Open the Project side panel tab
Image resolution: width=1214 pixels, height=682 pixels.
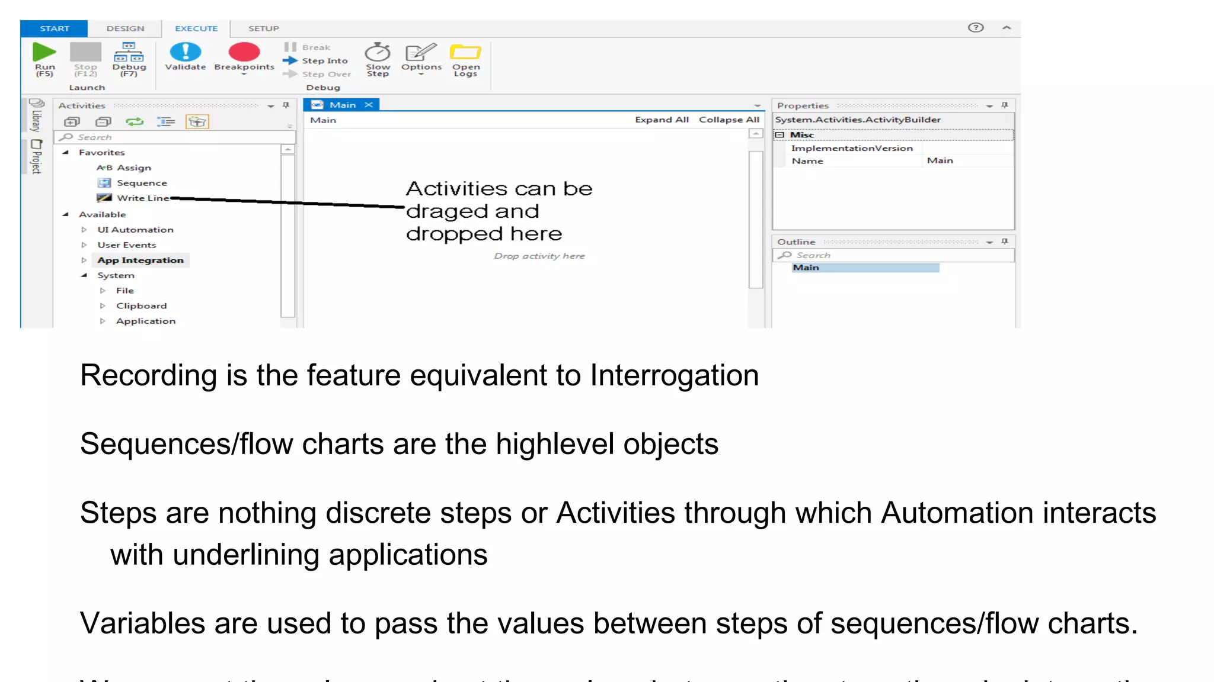(36, 156)
